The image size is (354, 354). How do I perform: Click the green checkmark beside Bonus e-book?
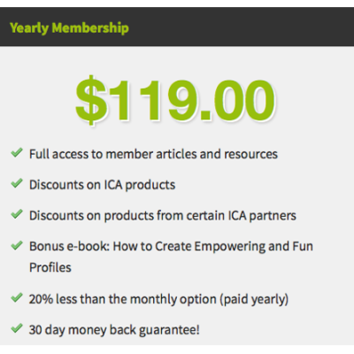(17, 245)
